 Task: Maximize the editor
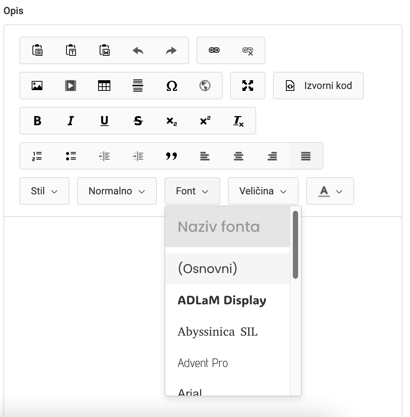[247, 86]
